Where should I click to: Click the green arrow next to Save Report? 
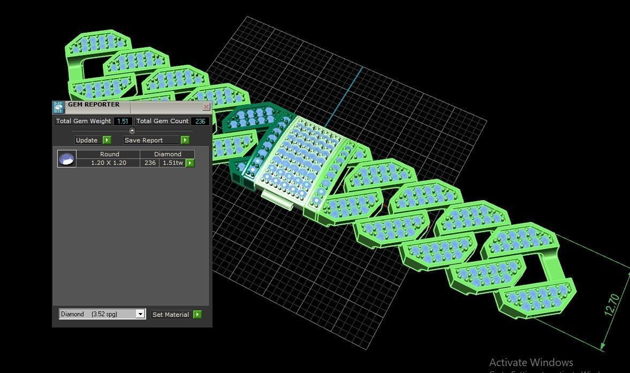(x=185, y=140)
